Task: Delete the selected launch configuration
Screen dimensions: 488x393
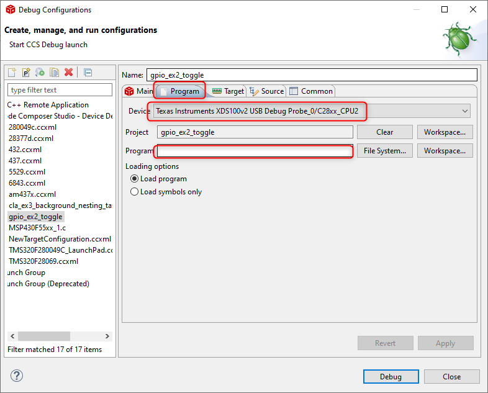Action: pyautogui.click(x=68, y=72)
